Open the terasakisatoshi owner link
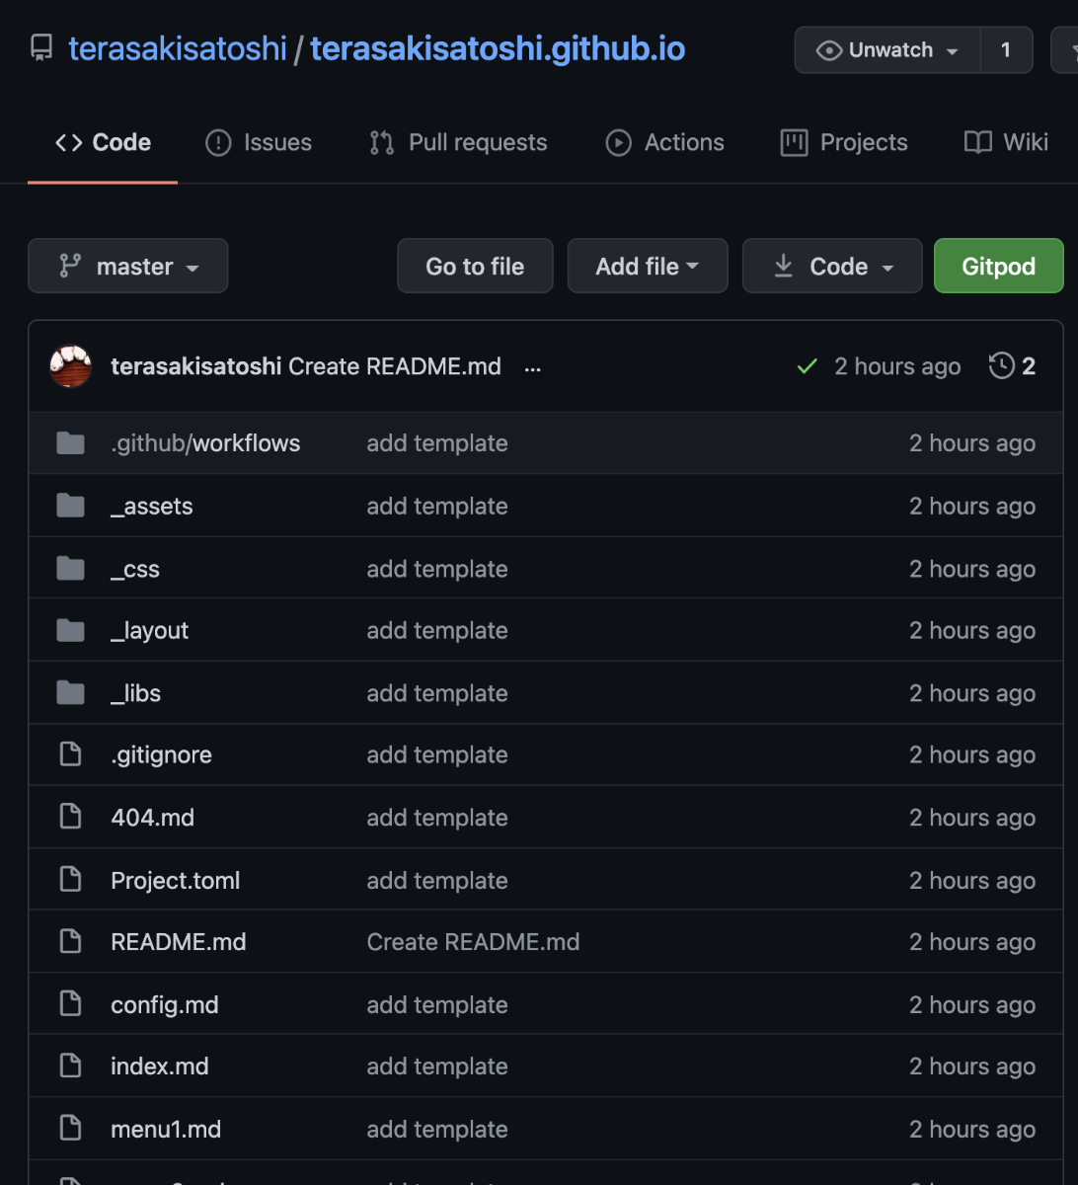The height and width of the screenshot is (1185, 1078). point(178,48)
